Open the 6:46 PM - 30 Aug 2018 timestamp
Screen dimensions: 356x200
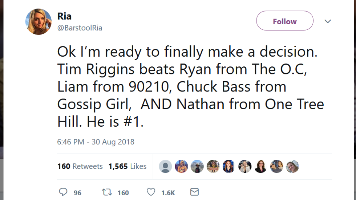(x=96, y=142)
